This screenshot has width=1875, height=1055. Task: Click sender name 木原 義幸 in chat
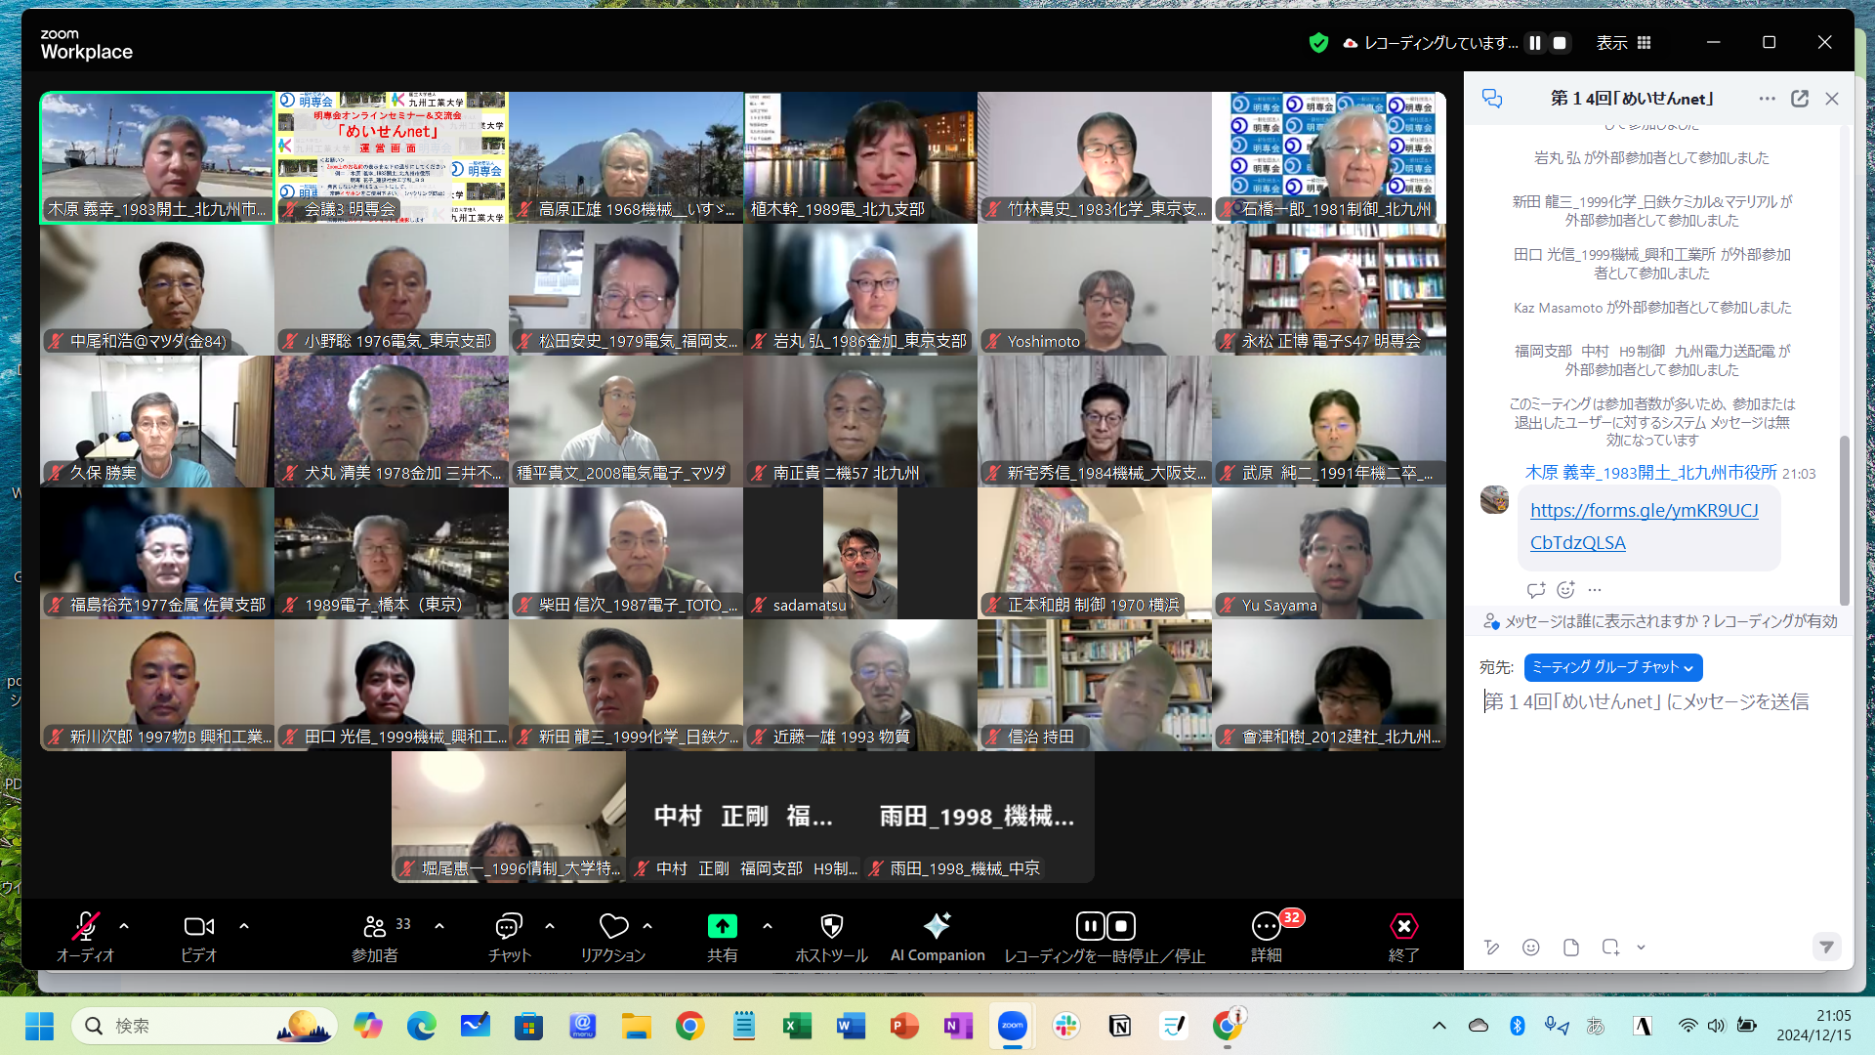[1650, 473]
